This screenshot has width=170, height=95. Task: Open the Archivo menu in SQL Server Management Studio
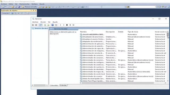pos(4,4)
